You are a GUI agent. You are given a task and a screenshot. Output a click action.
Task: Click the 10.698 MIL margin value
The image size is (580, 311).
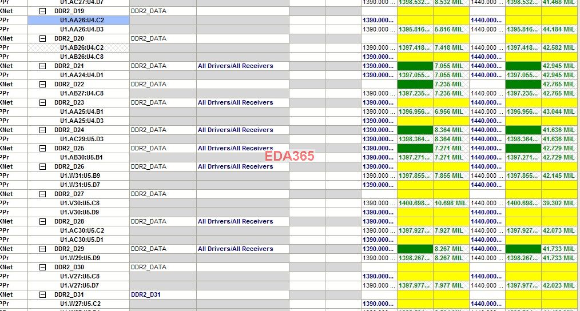[451, 203]
